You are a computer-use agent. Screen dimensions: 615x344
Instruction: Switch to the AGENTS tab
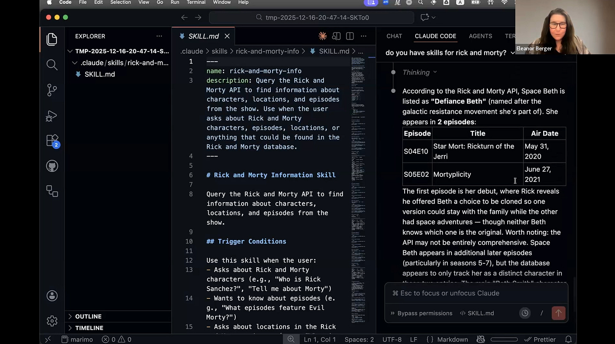tap(480, 36)
